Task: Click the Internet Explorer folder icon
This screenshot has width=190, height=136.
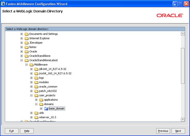Action: pos(27,38)
